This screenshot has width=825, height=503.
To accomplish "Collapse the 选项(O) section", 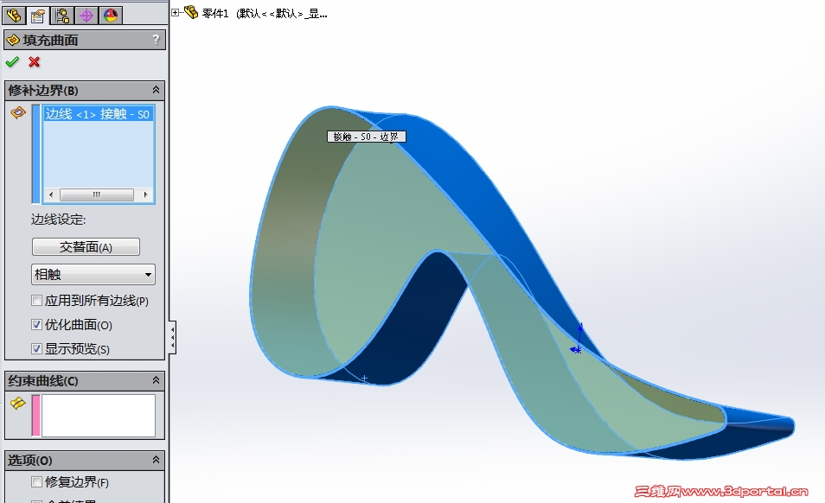I will pyautogui.click(x=156, y=460).
